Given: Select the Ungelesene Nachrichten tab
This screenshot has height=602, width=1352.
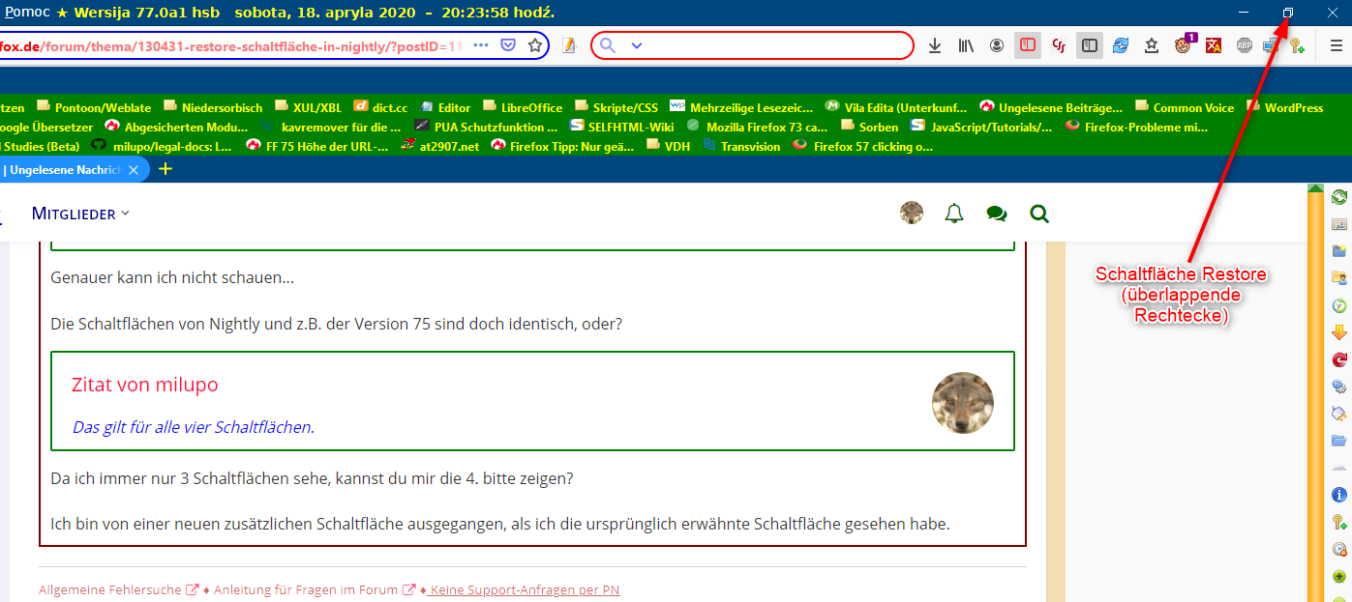Looking at the screenshot, I should point(64,169).
